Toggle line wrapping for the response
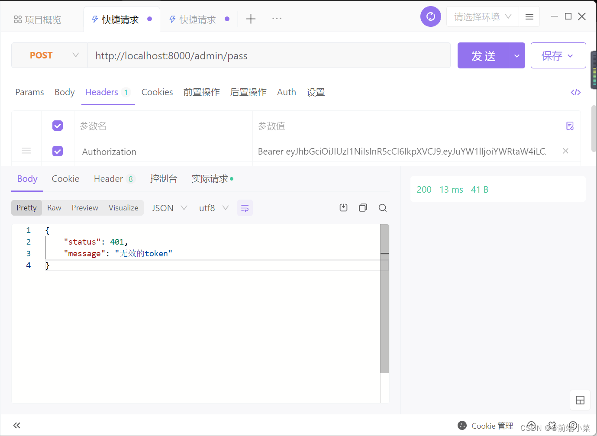This screenshot has width=597, height=436. point(245,208)
